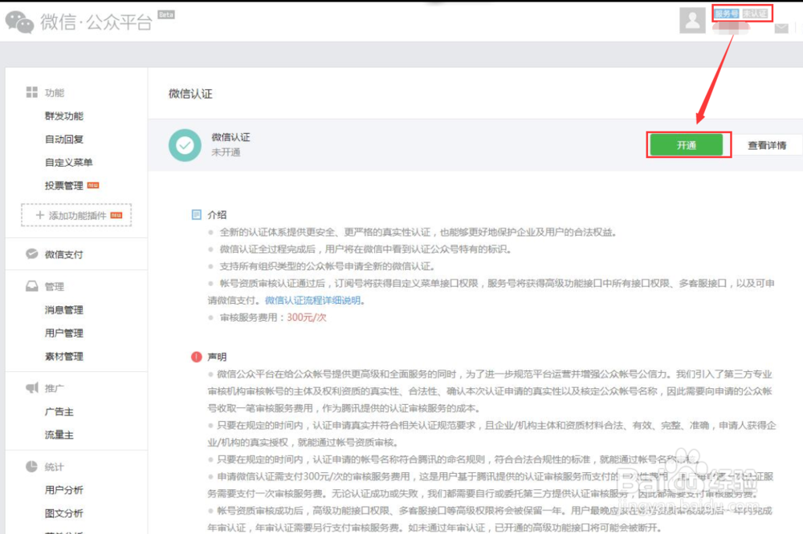Image resolution: width=803 pixels, height=534 pixels.
Task: Click the 推广 megaphone icon
Action: 32,388
